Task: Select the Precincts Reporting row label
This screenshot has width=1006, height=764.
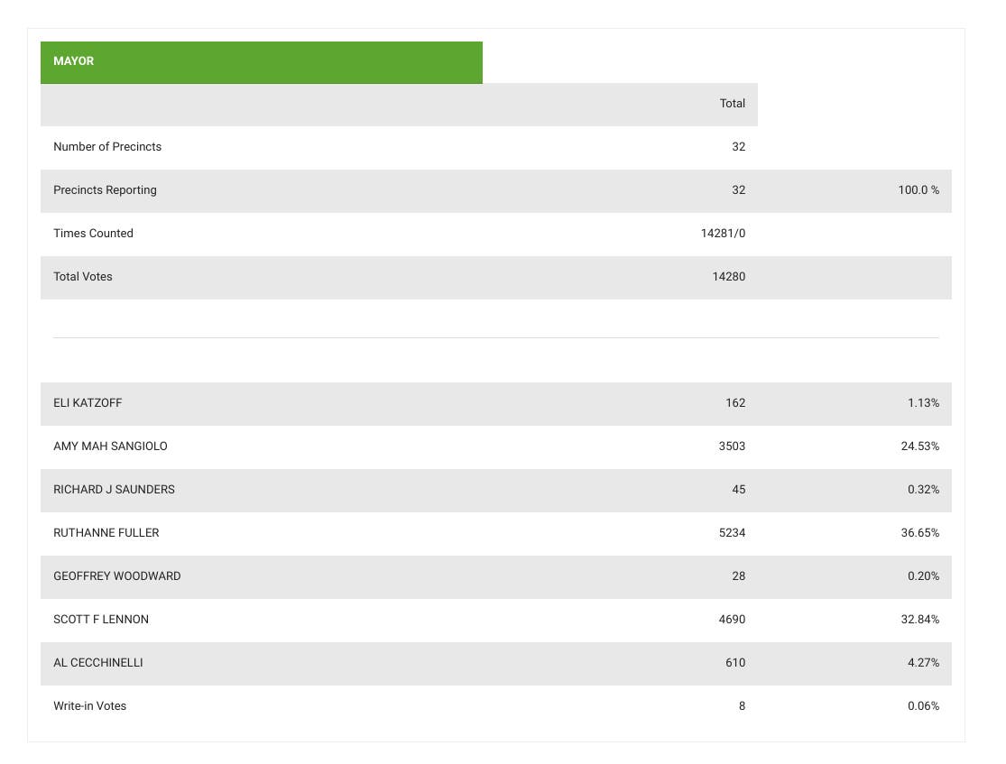Action: click(x=105, y=190)
